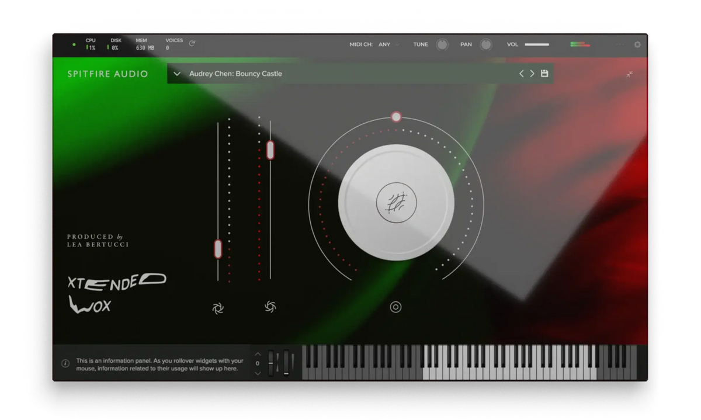
Task: Open settings with the gear icon
Action: click(637, 44)
